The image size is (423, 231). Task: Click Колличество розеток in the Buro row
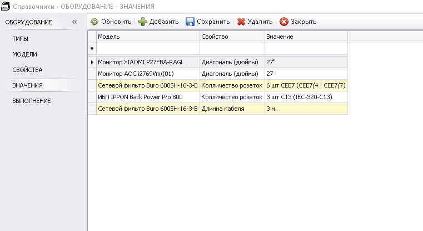pos(232,85)
